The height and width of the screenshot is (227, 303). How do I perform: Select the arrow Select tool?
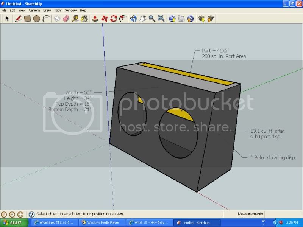(7, 19)
